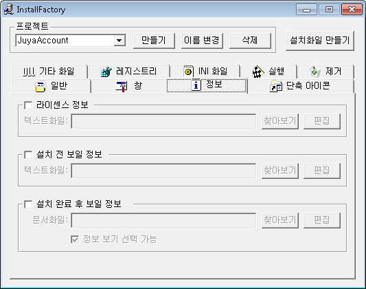366x289 pixels.
Task: Switch to the 기타 화일 tab
Action: 49,72
